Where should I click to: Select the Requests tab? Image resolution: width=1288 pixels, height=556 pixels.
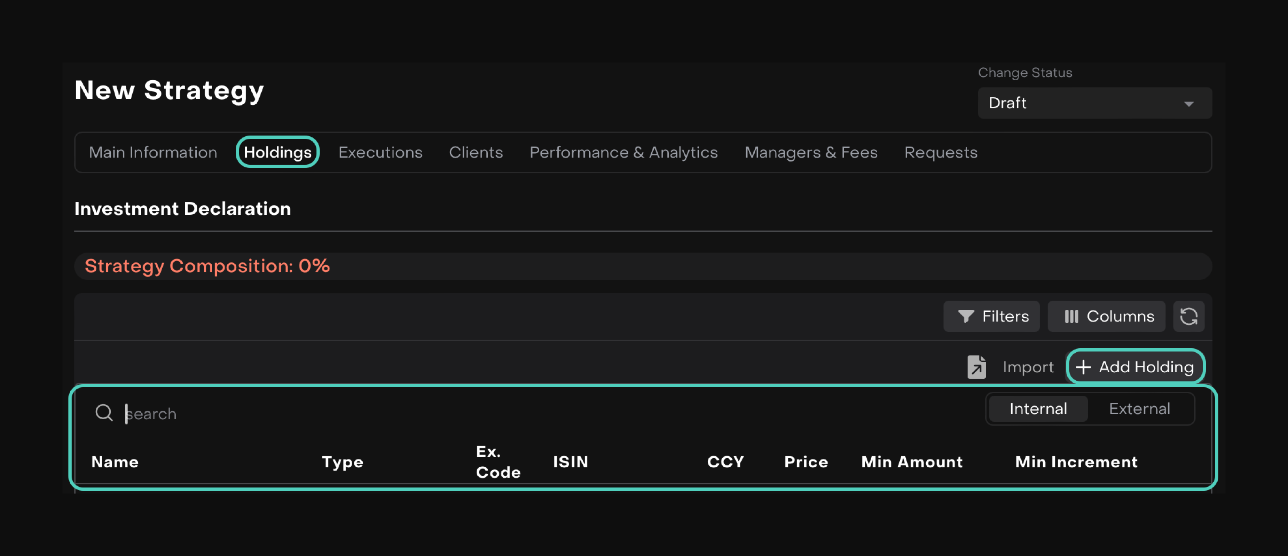click(x=940, y=152)
